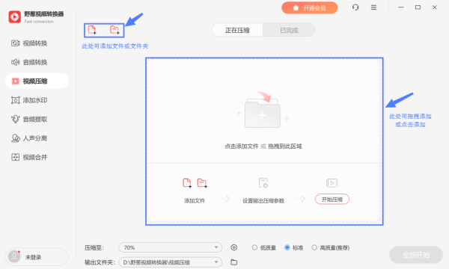Viewport: 449px width, 269px height.
Task: Expand the 压缩至 70% dropdown
Action: pos(170,247)
